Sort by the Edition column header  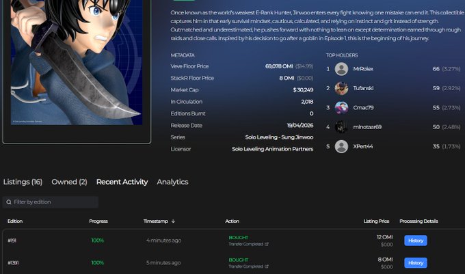tap(15, 221)
